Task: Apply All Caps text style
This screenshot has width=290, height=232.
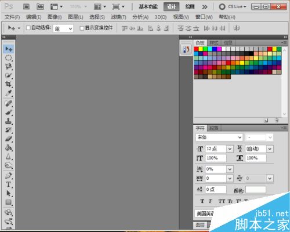Action: coord(222,201)
